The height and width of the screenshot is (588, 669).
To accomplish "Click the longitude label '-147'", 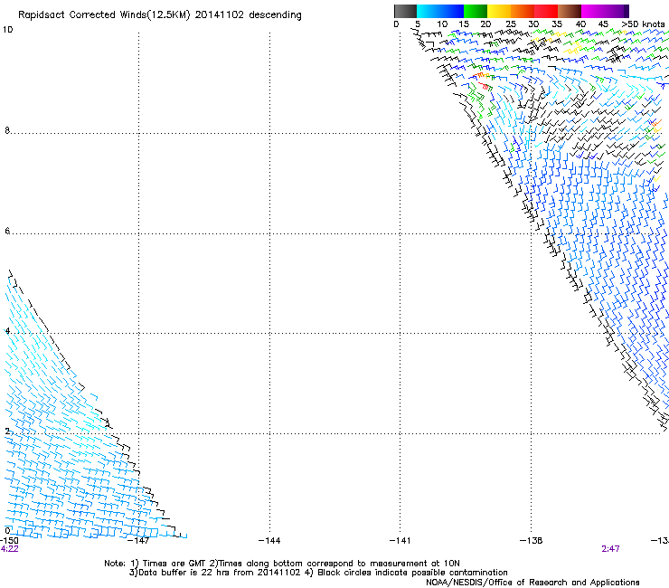I will point(138,541).
